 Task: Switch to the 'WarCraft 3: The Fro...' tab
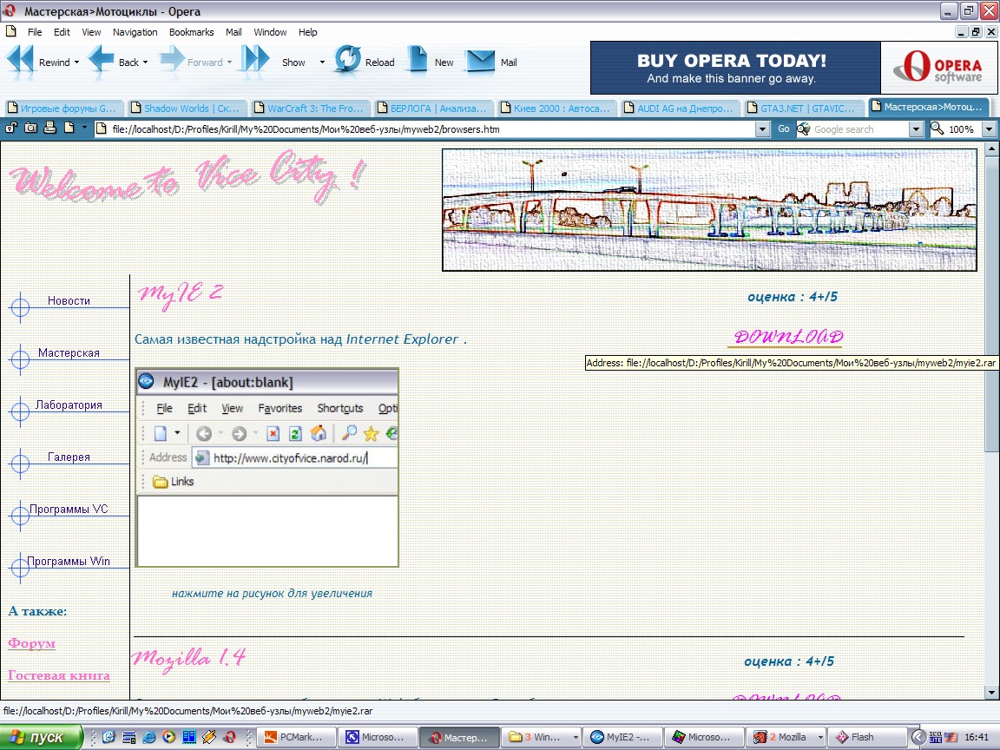(x=309, y=109)
